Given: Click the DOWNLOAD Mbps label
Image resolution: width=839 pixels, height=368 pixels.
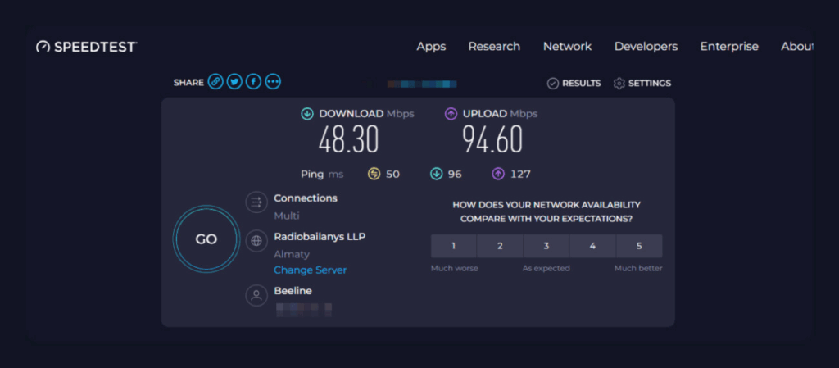Looking at the screenshot, I should (x=366, y=114).
